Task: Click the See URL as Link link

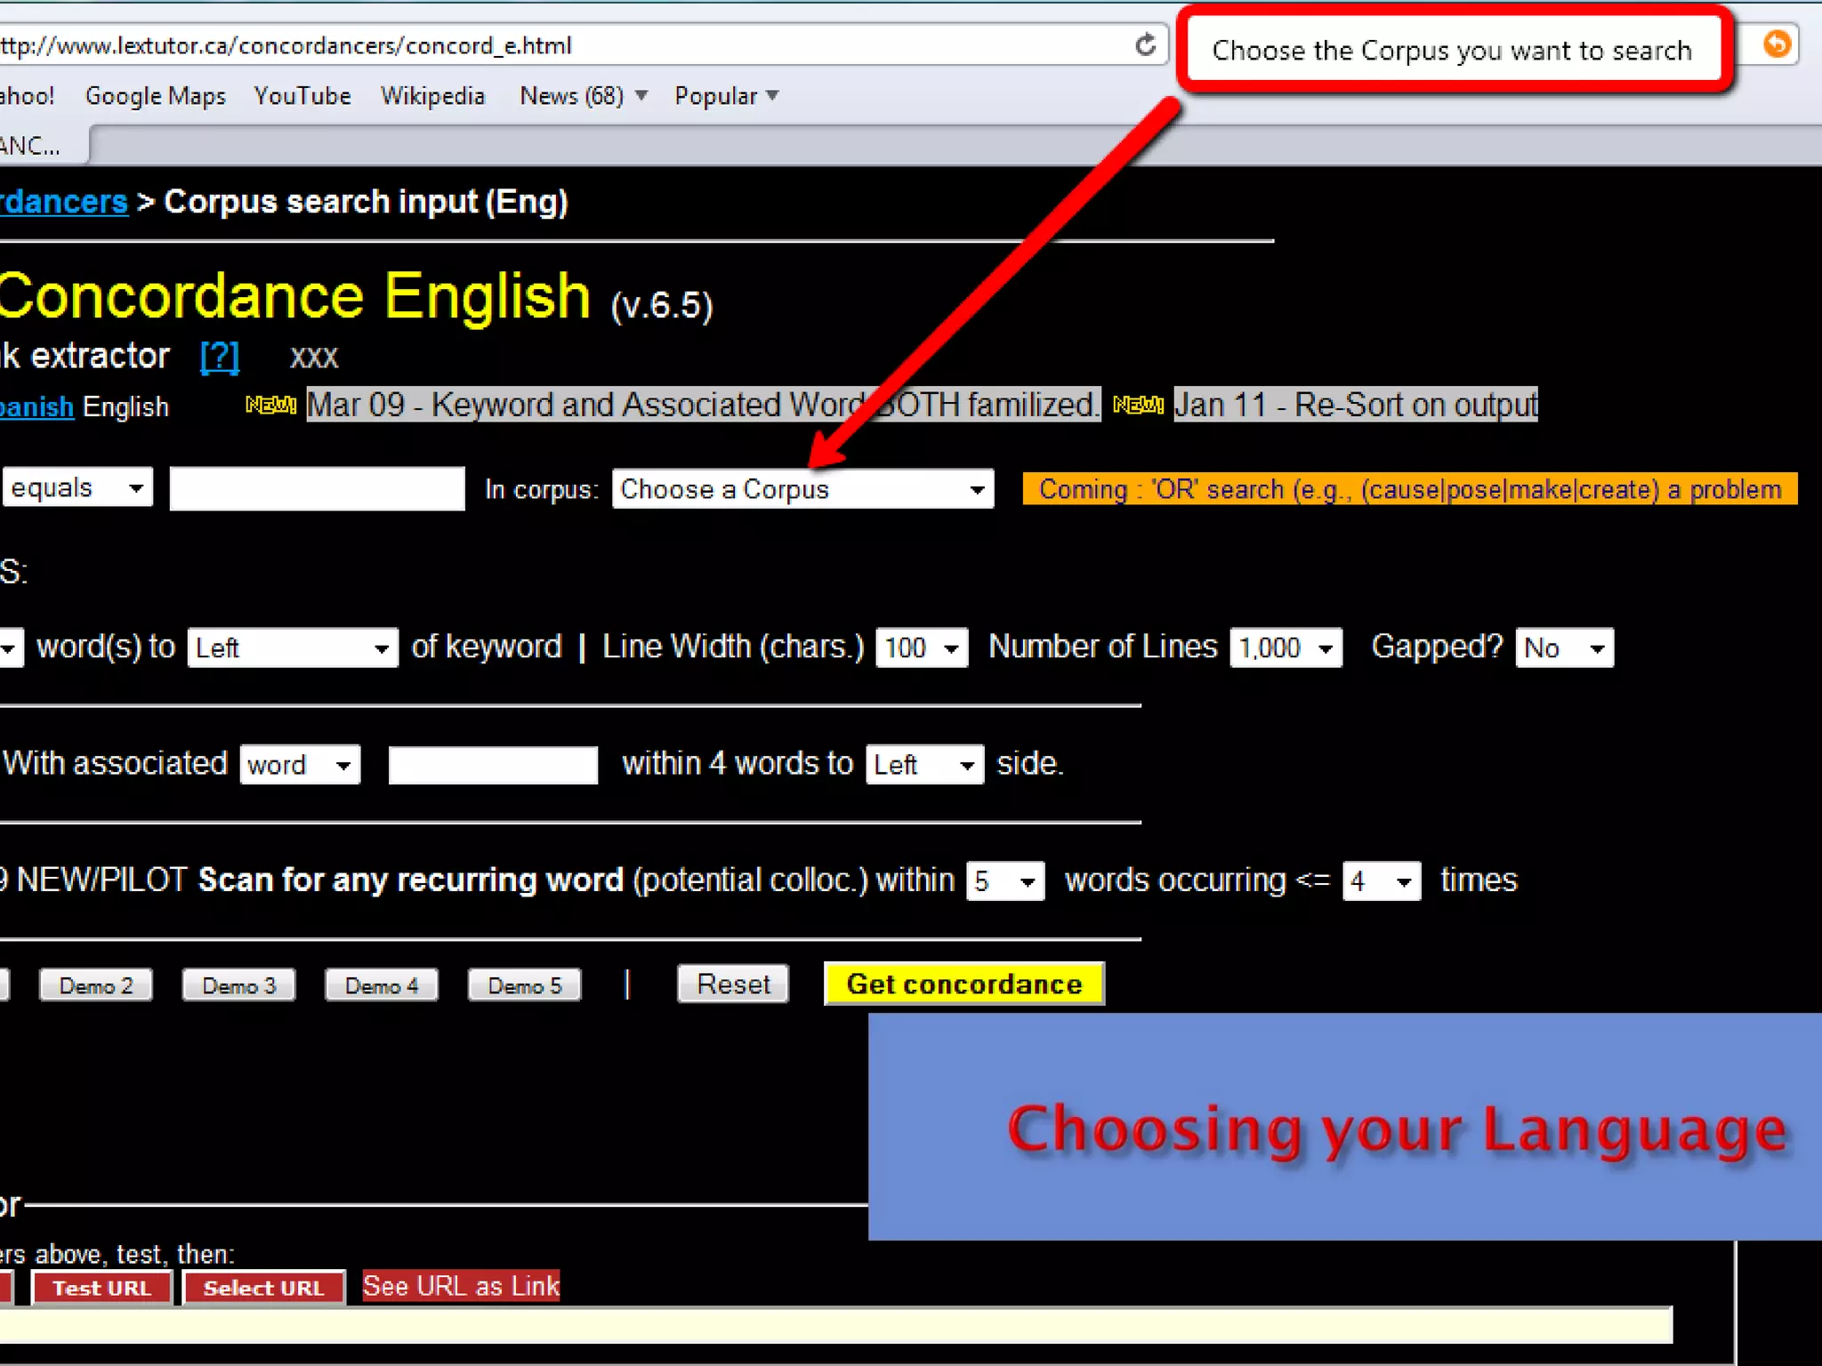Action: pyautogui.click(x=461, y=1286)
